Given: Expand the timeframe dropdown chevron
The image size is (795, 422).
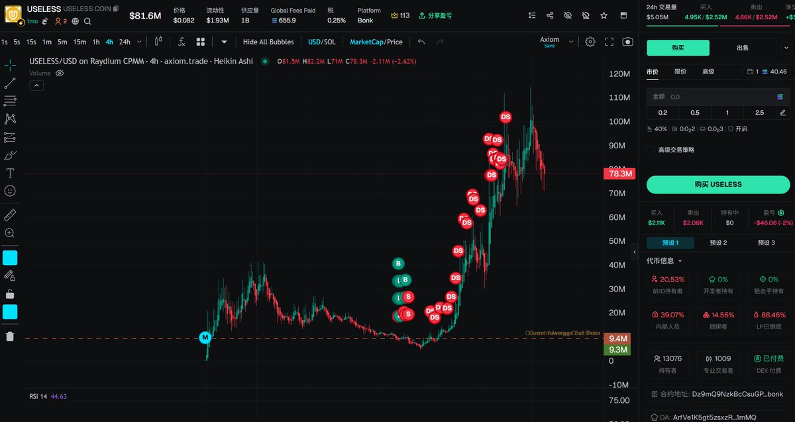Looking at the screenshot, I should pyautogui.click(x=138, y=42).
